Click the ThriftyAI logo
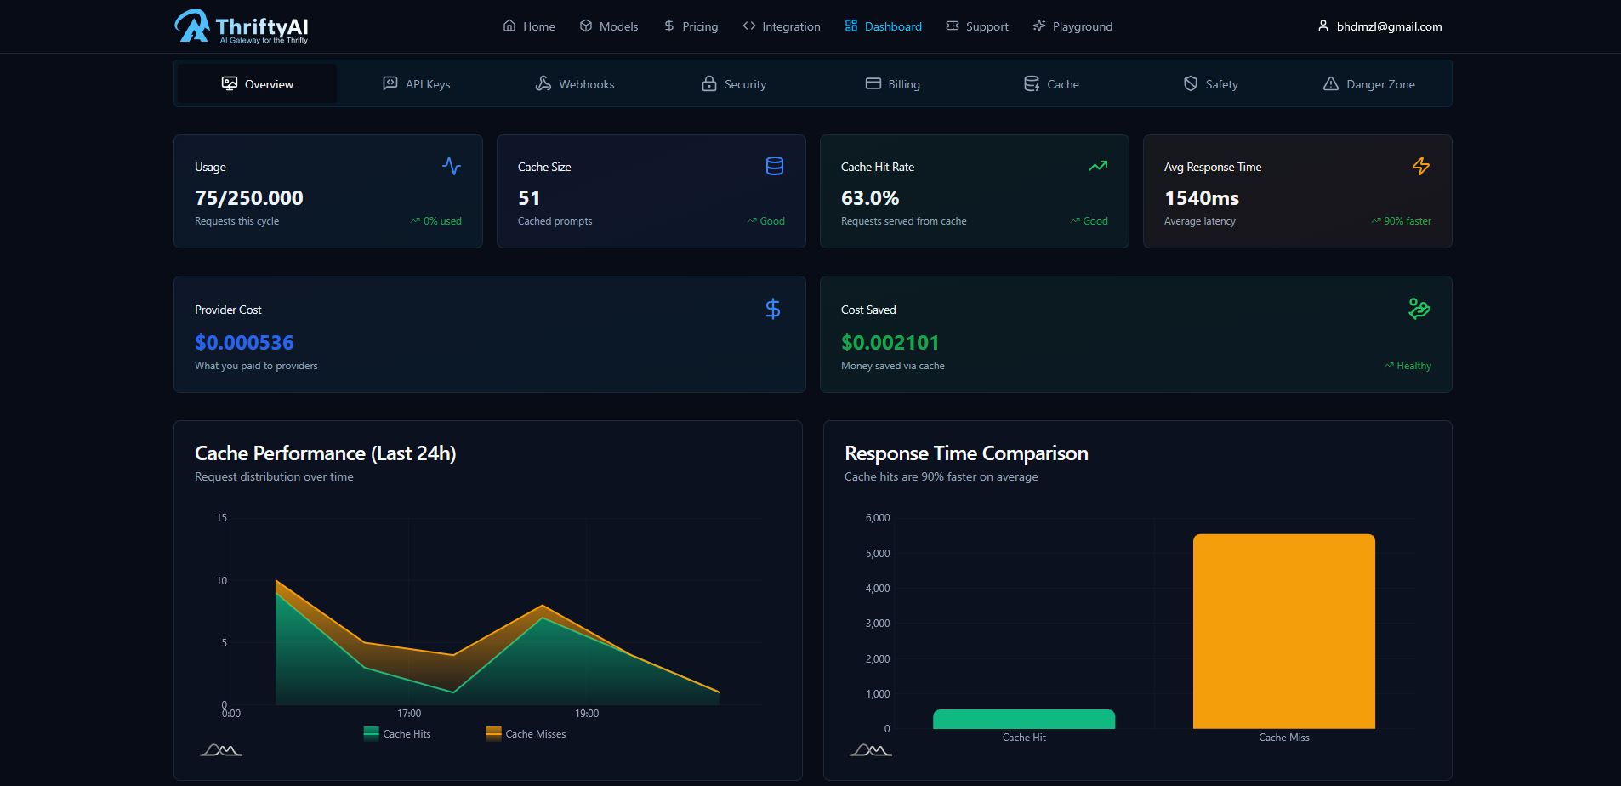The width and height of the screenshot is (1621, 786). 241,26
